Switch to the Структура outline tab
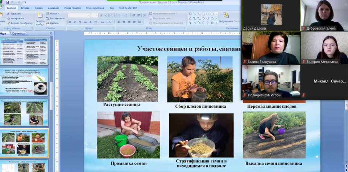This screenshot has height=172, width=348. coord(18,34)
